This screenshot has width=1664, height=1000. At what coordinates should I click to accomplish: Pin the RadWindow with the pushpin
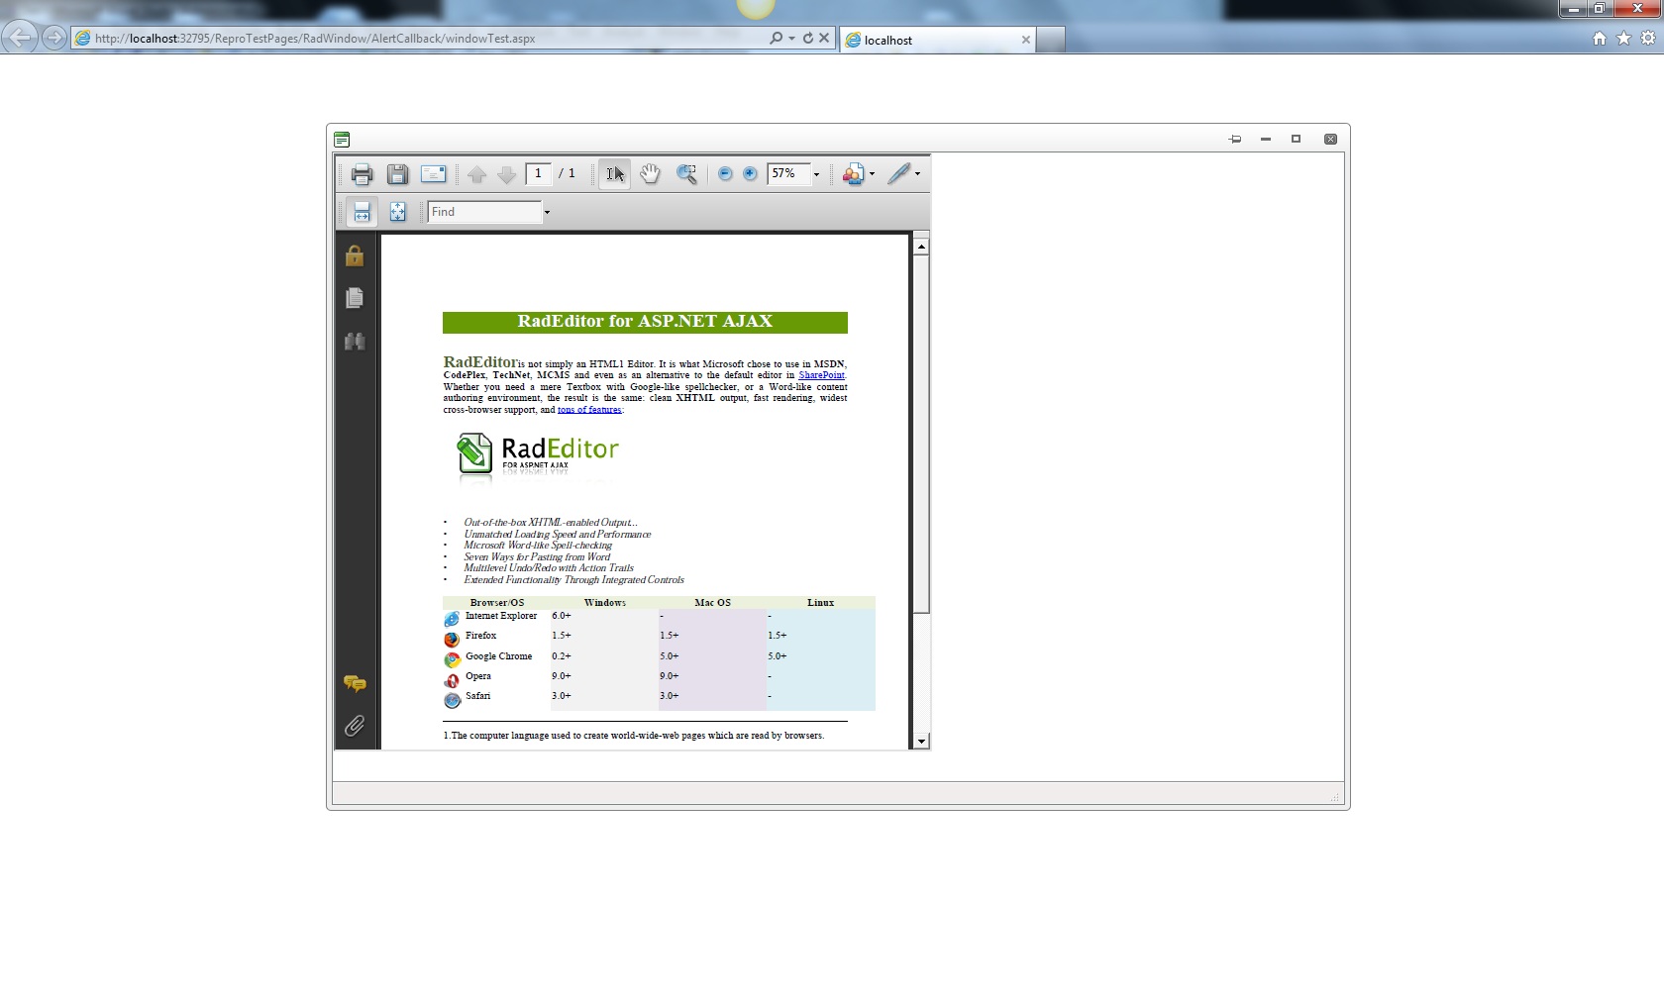[1235, 140]
